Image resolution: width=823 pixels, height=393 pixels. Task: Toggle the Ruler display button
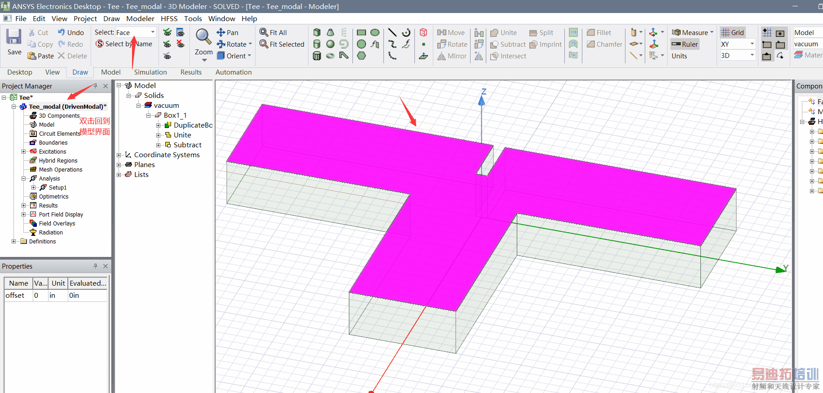point(685,44)
